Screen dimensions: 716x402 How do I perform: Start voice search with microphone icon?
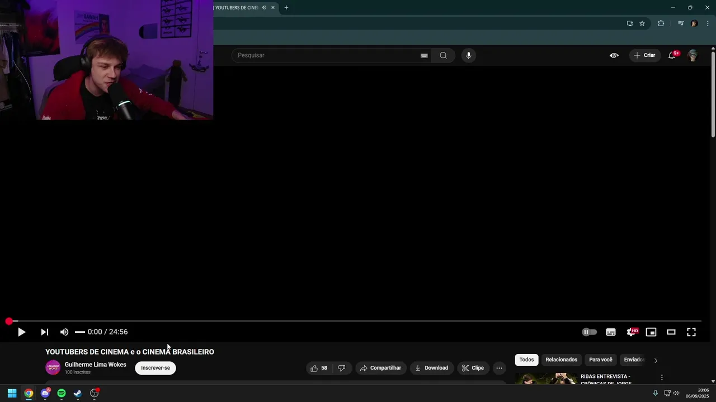(469, 55)
